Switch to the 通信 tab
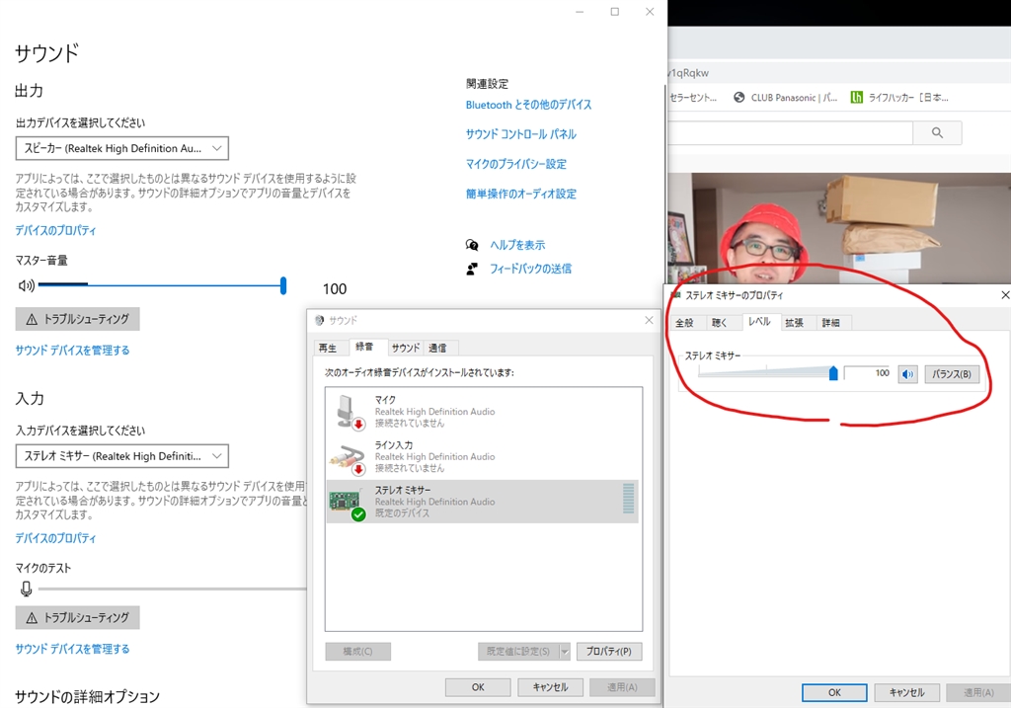This screenshot has width=1011, height=708. click(x=437, y=349)
